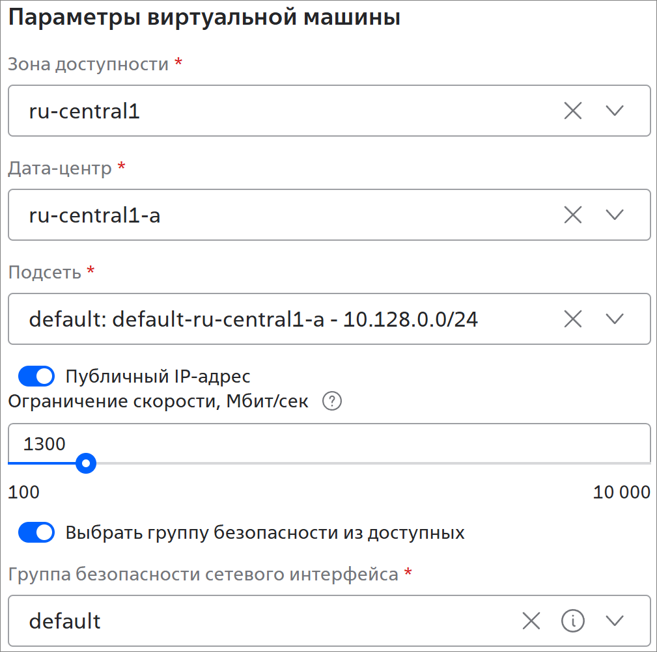657x652 pixels.
Task: Clear the availability zone ru-central1 selection
Action: (572, 111)
